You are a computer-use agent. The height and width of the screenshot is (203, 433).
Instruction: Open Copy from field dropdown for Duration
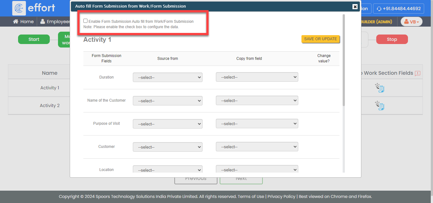click(x=257, y=77)
